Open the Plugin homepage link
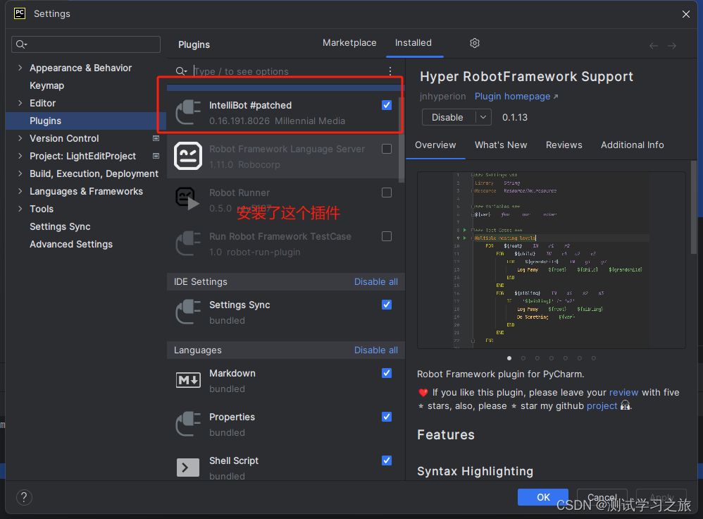This screenshot has height=519, width=703. pos(513,96)
